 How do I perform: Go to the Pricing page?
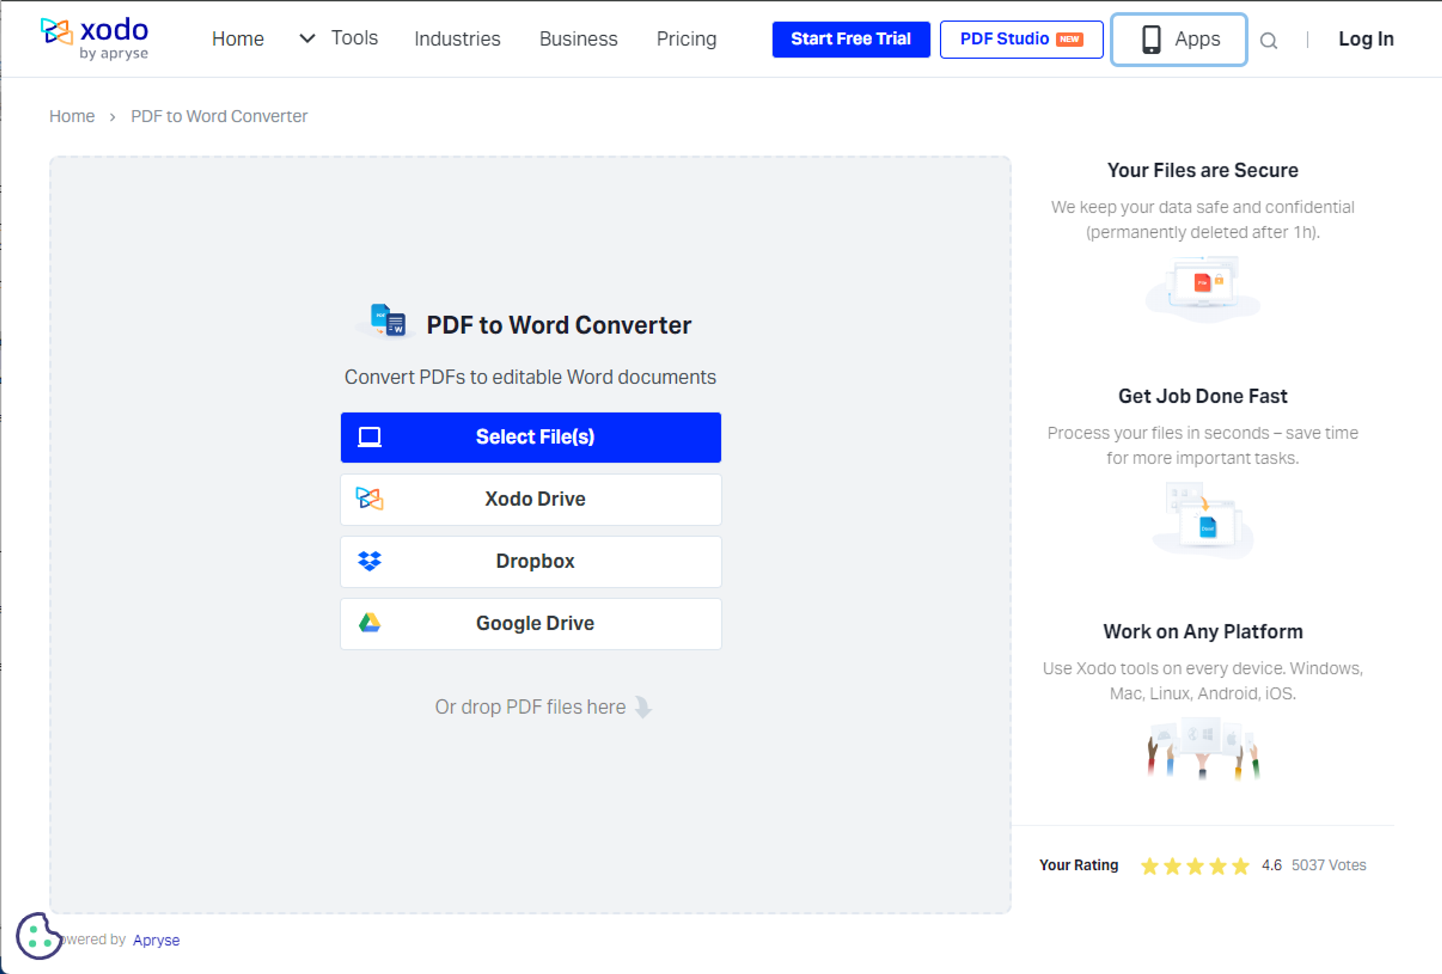(686, 39)
